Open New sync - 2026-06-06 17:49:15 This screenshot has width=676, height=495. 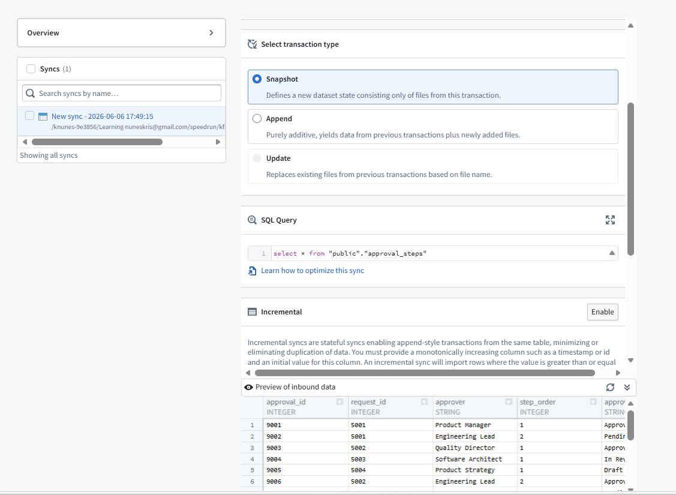(x=102, y=116)
